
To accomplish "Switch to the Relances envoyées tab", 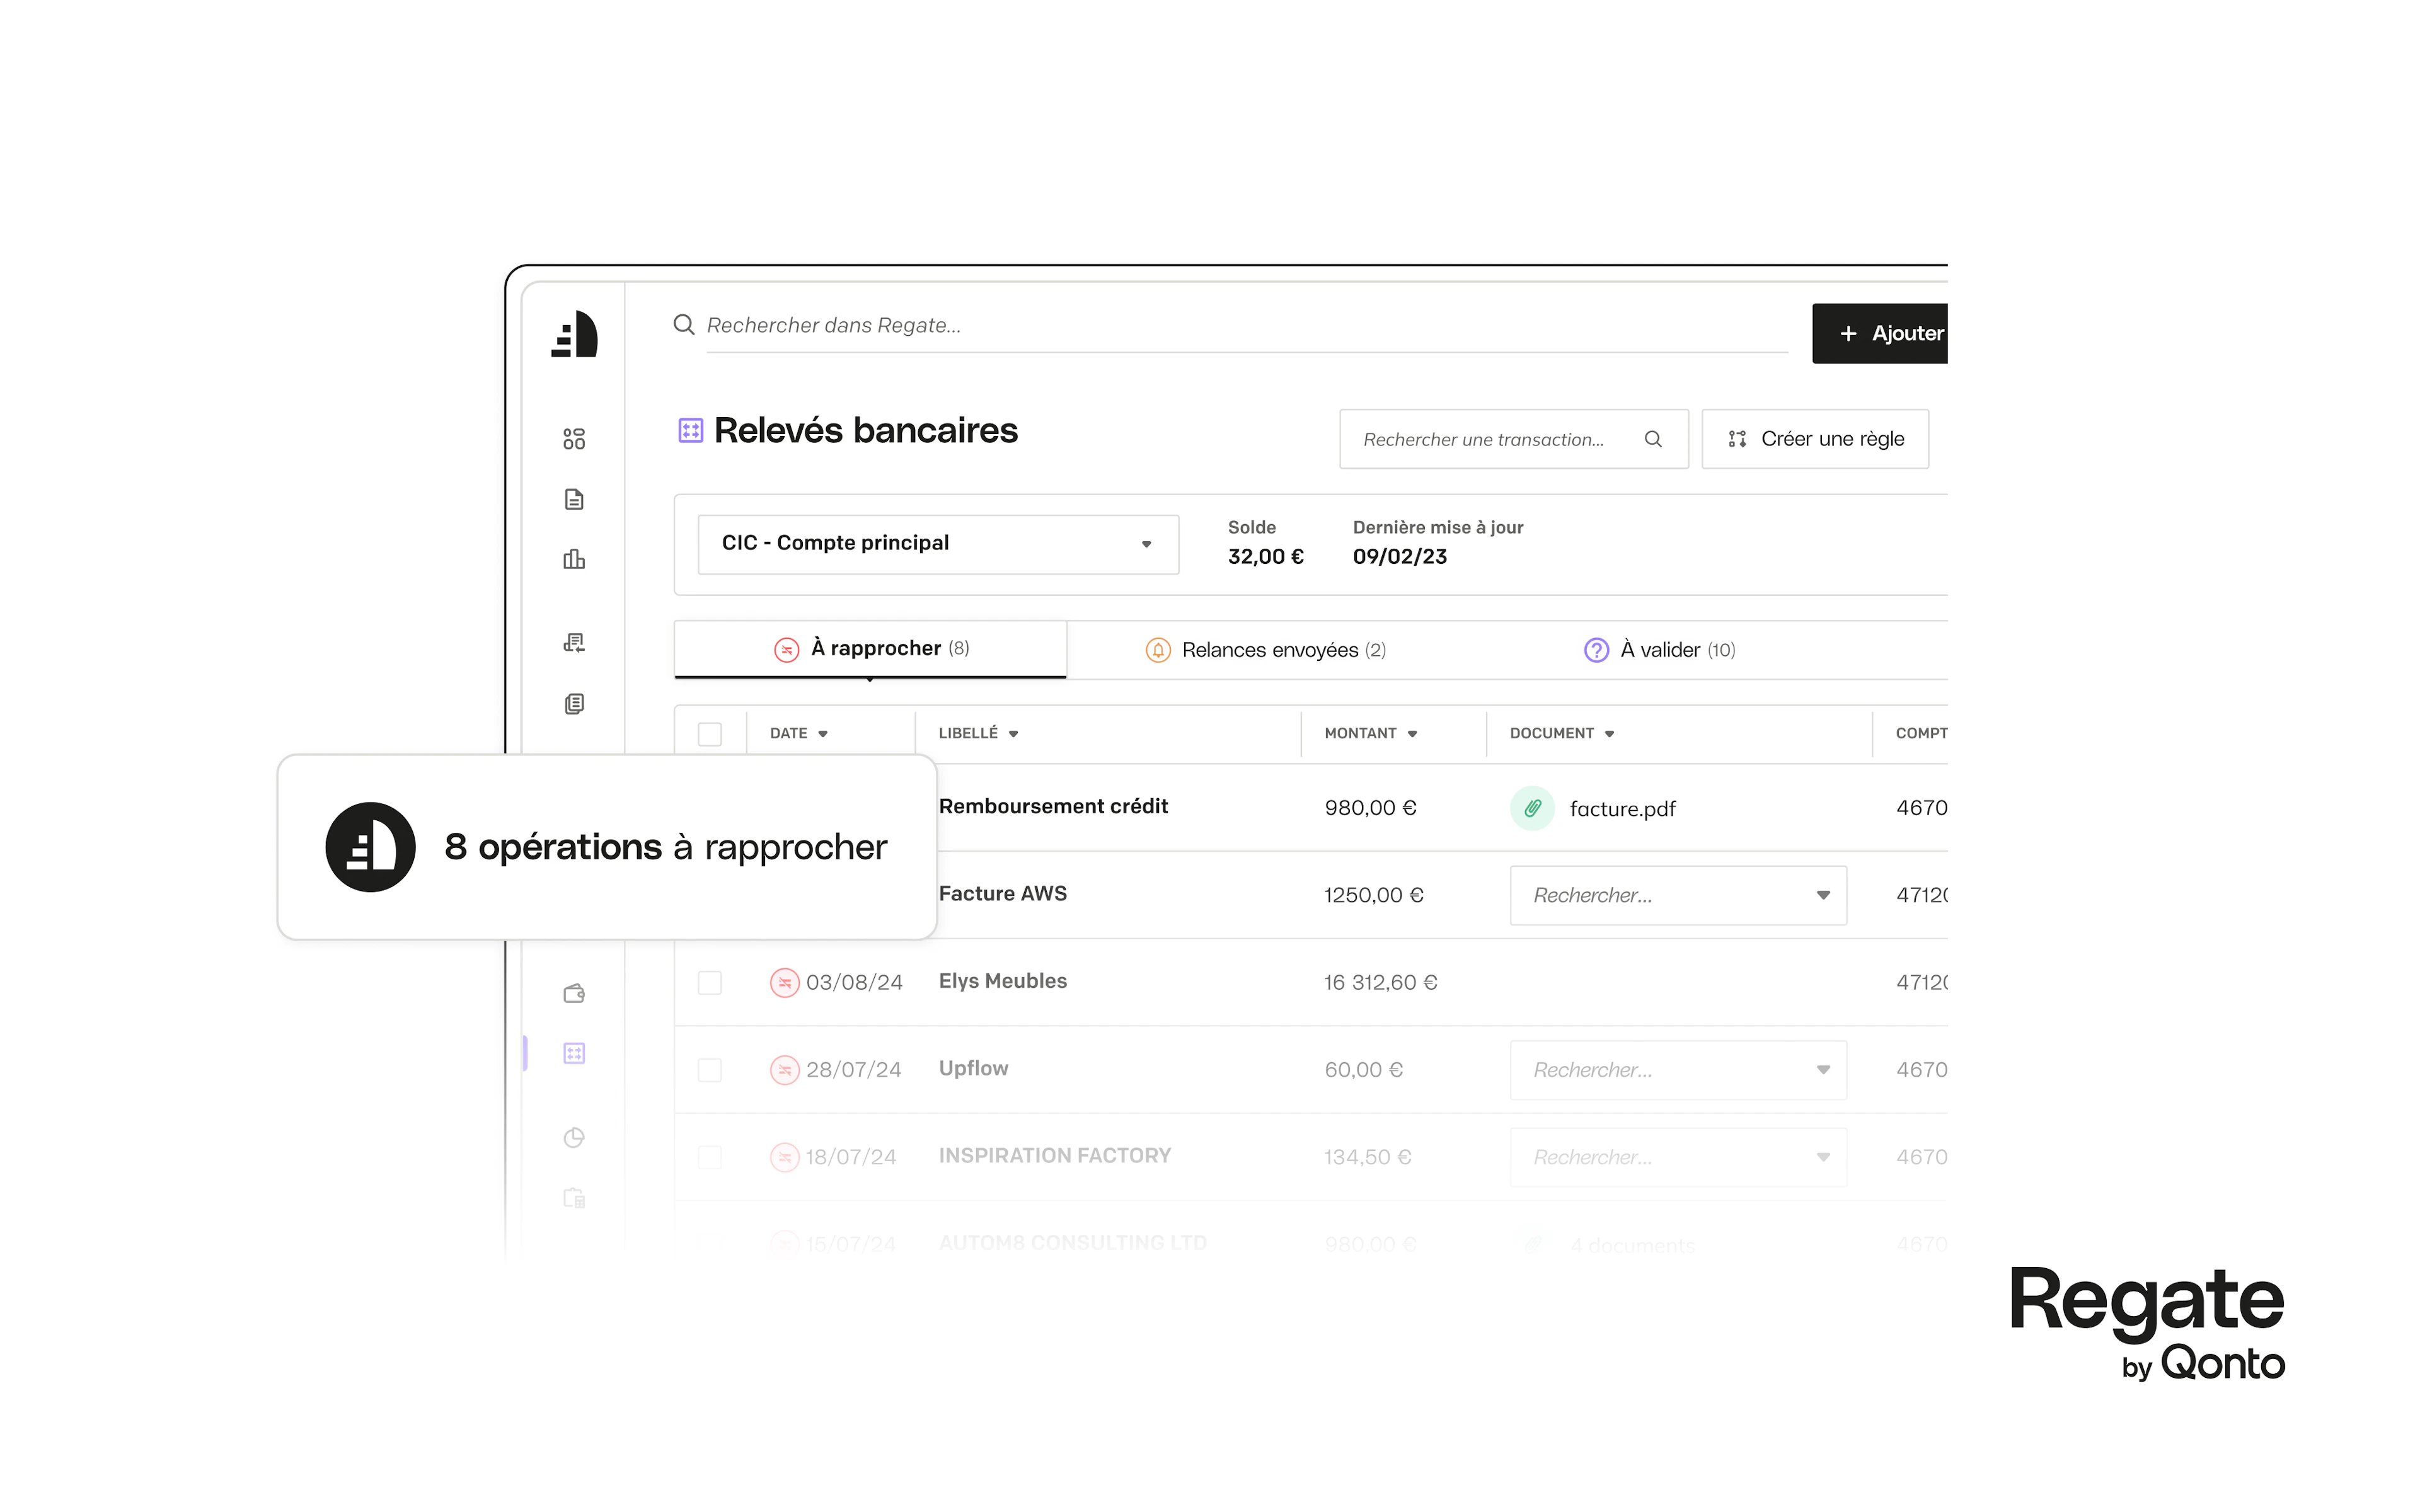I will click(x=1266, y=649).
